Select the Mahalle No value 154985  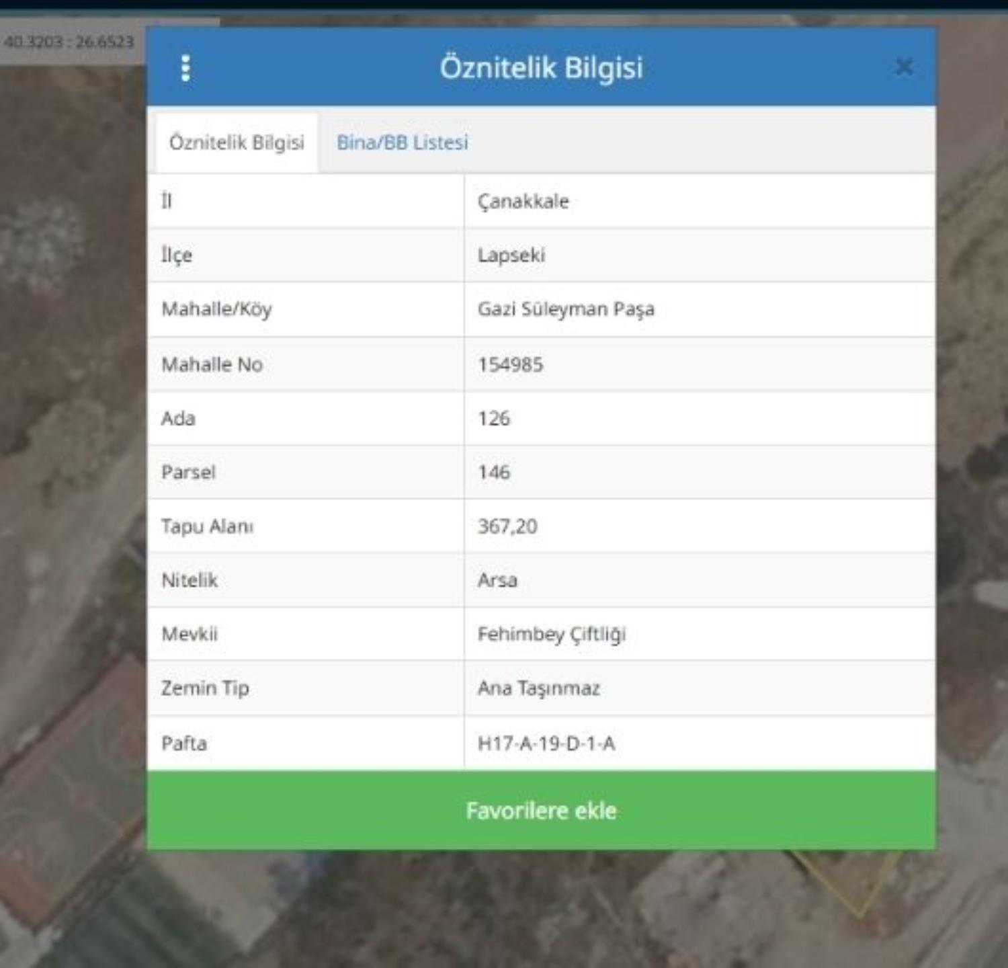click(510, 364)
